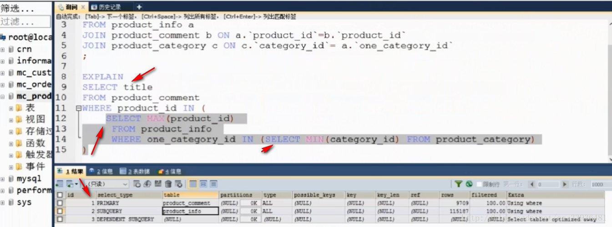Click the rows column header
Viewport: 612px width, 227px height.
pos(455,195)
